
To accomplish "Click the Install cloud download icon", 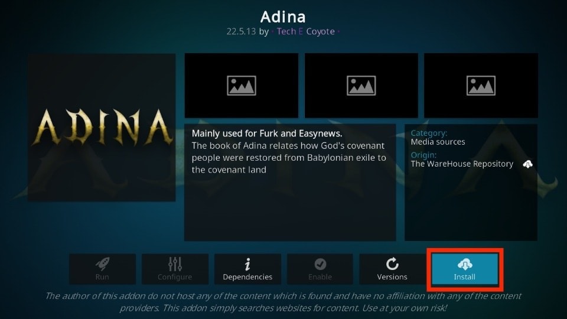I will click(x=465, y=265).
